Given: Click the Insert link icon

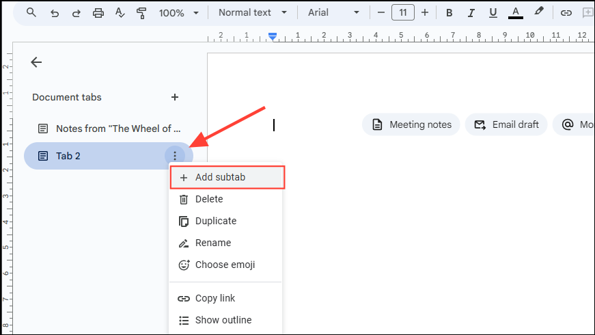Looking at the screenshot, I should pos(566,12).
